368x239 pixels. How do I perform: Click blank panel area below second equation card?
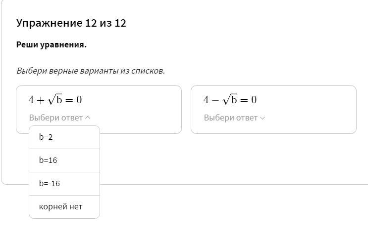[273, 159]
